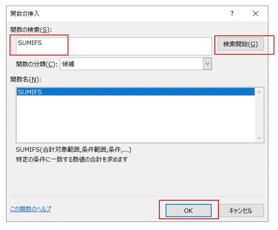Click the function list scroll up arrow
The image size is (278, 230).
(259, 92)
